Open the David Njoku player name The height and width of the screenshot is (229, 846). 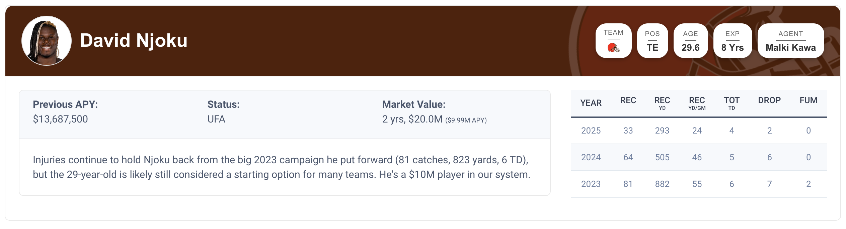[x=134, y=41]
